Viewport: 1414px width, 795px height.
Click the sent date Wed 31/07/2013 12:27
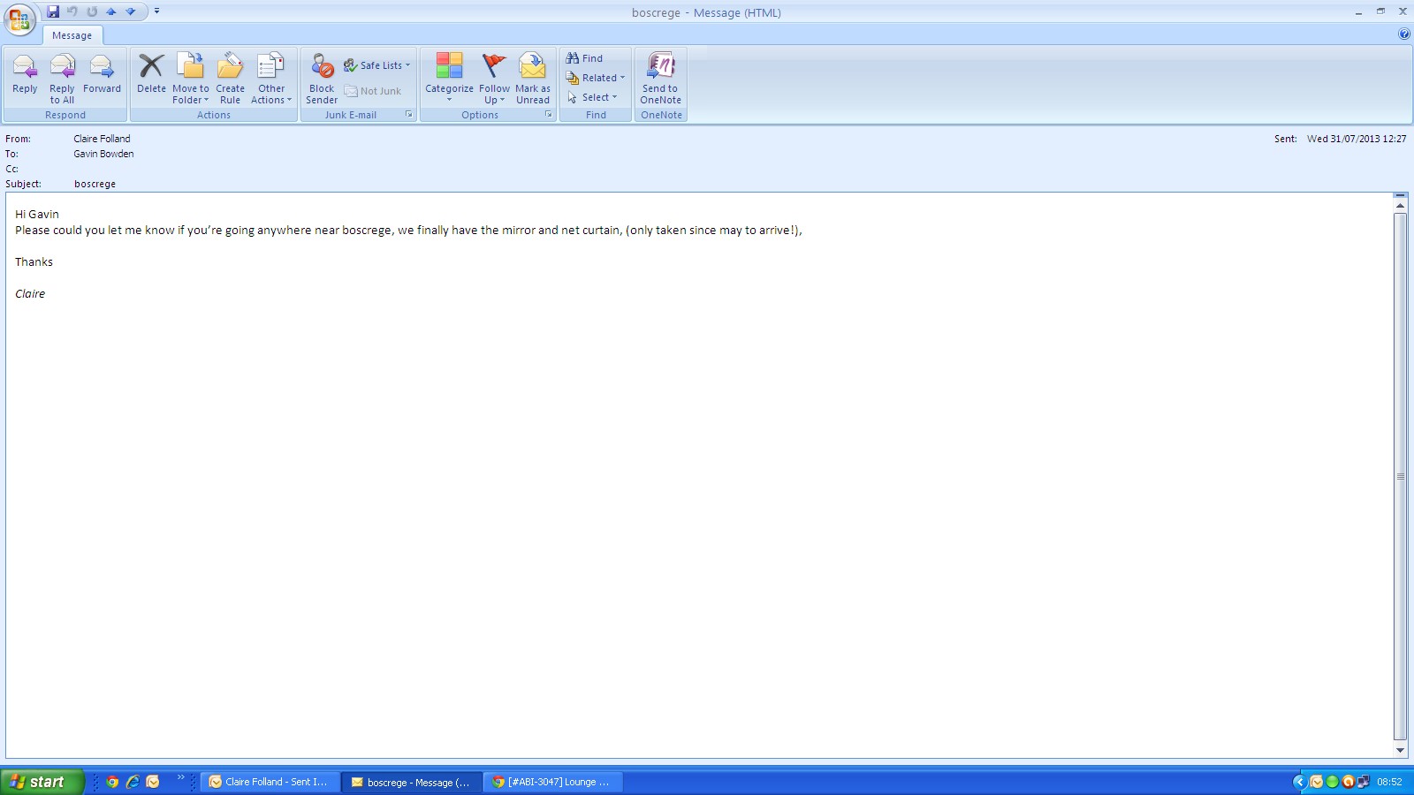pos(1357,139)
